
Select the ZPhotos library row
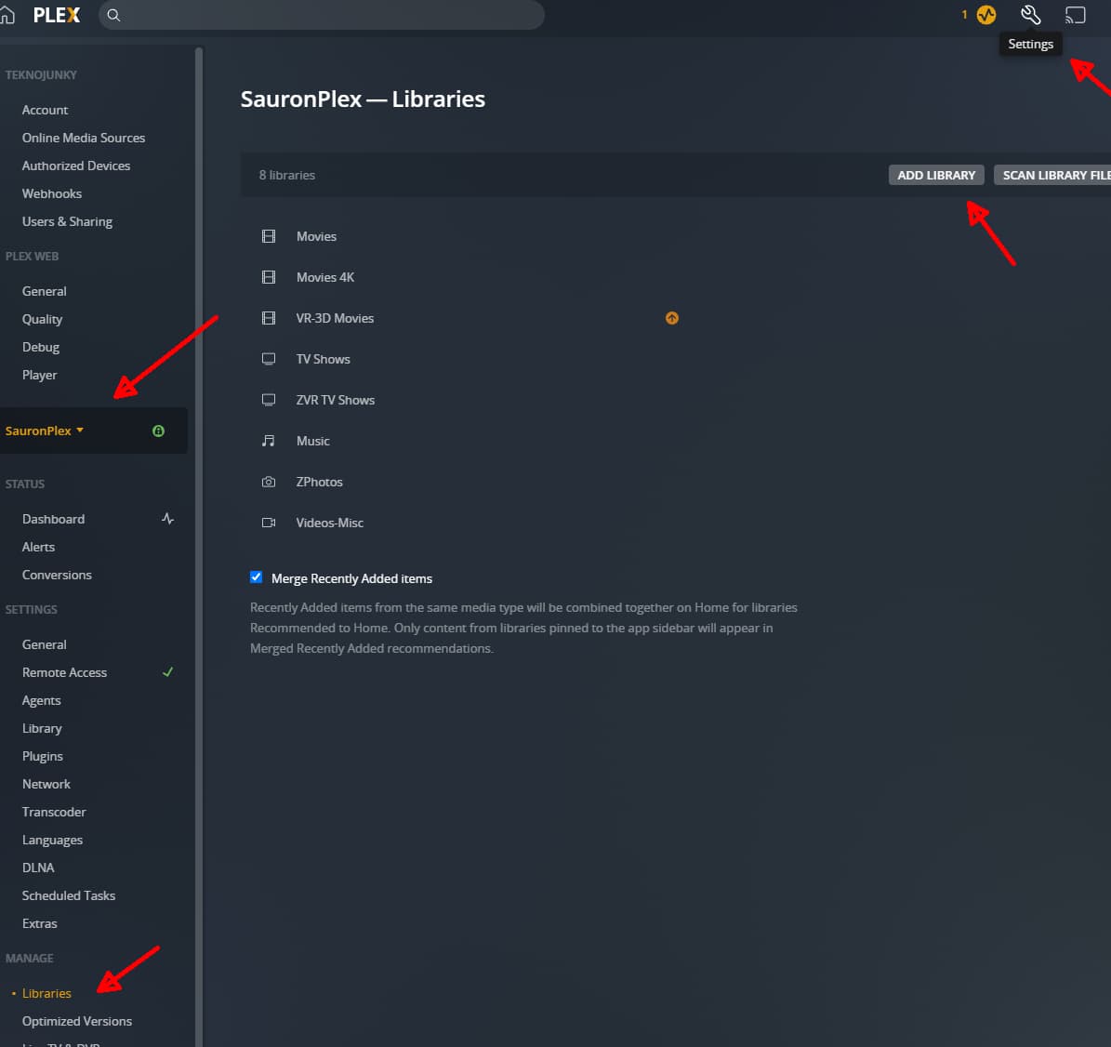[319, 482]
